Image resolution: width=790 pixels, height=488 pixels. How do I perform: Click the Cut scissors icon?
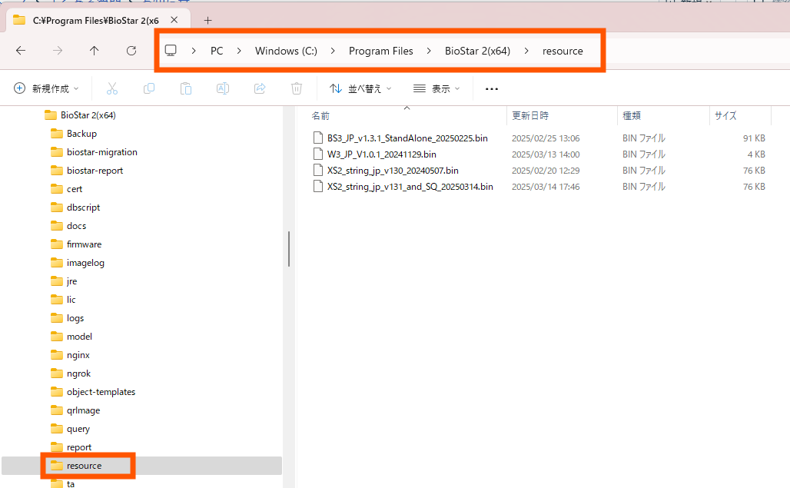pyautogui.click(x=112, y=88)
